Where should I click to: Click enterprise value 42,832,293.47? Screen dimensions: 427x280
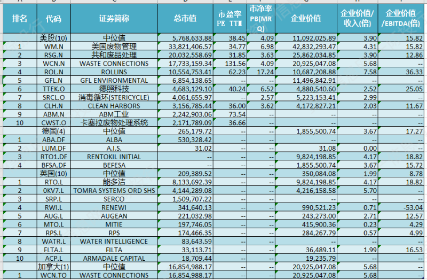tap(306, 46)
